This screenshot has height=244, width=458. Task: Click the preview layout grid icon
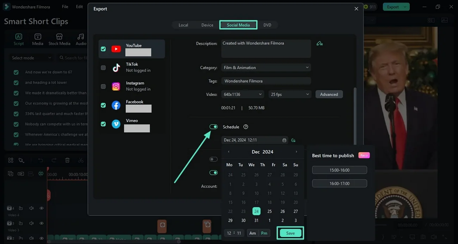click(x=431, y=20)
